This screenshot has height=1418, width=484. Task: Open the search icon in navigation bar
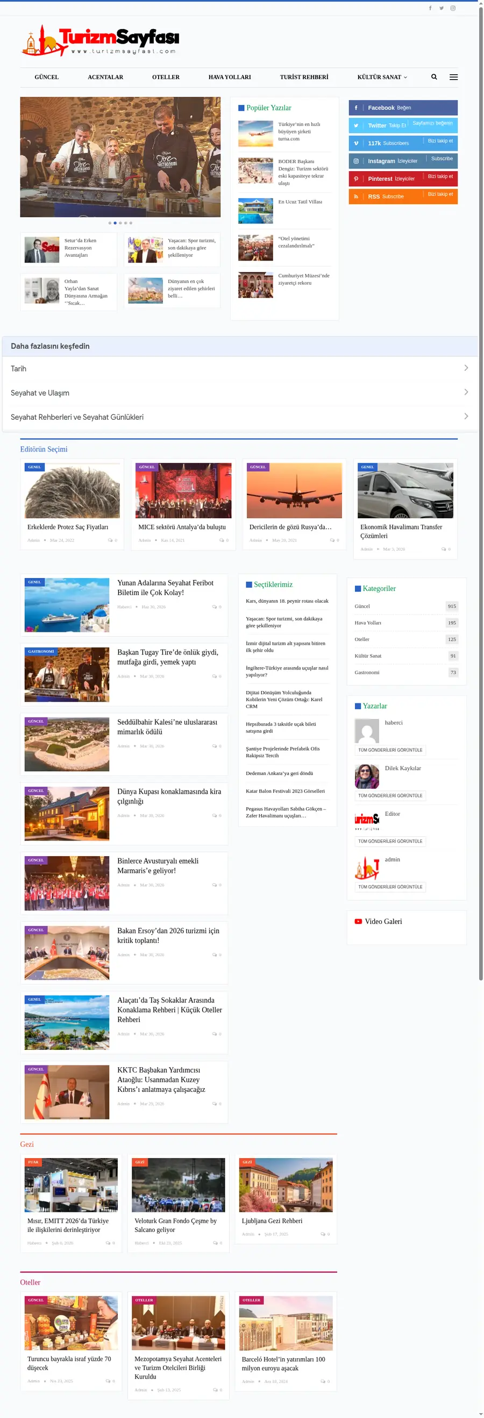pos(434,77)
